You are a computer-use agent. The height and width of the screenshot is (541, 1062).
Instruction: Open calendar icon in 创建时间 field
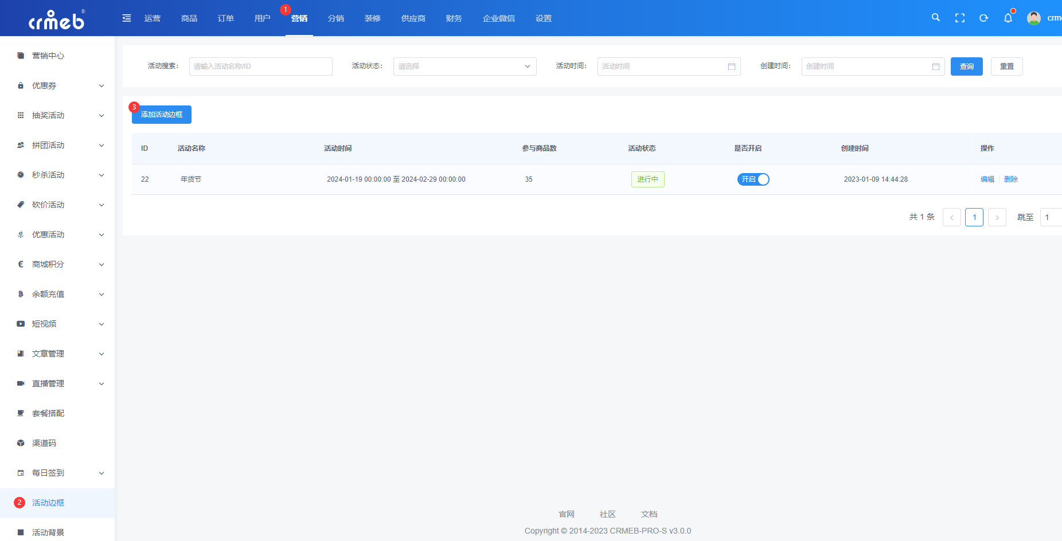(x=936, y=66)
